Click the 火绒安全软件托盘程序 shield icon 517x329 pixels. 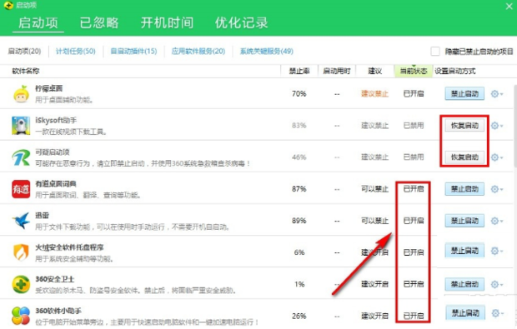[x=21, y=252]
